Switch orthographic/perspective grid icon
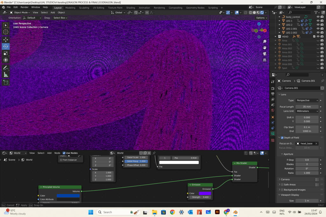 (265, 60)
